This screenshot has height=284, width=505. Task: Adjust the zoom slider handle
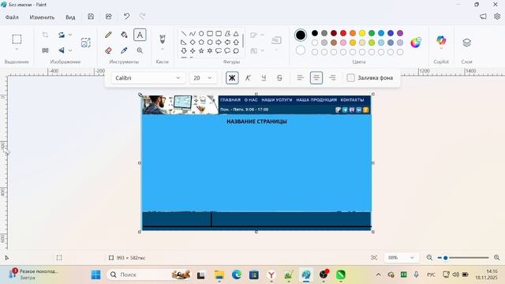pos(445,258)
